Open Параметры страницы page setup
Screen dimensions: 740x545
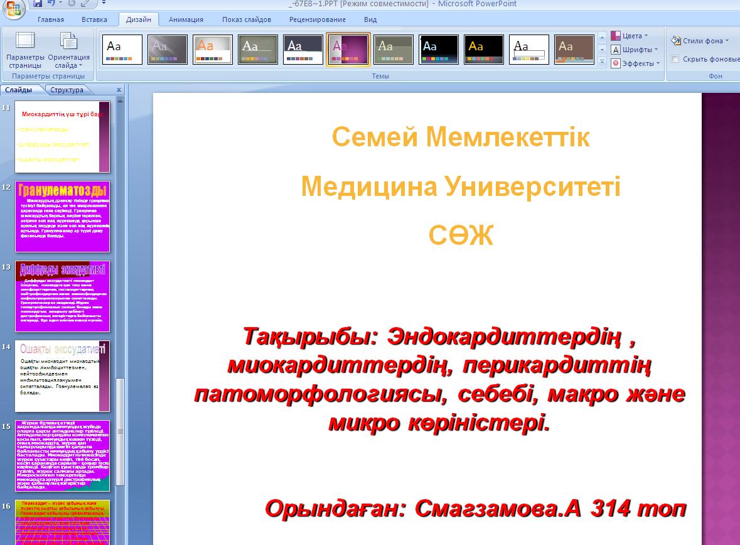[x=25, y=50]
